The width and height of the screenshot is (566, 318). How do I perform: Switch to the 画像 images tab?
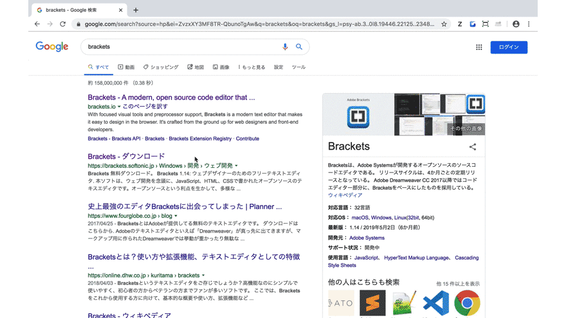[221, 67]
